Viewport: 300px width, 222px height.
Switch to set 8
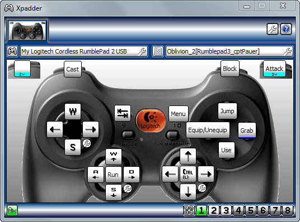coord(287,210)
